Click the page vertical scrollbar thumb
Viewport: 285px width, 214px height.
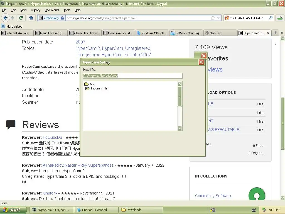coord(282,123)
